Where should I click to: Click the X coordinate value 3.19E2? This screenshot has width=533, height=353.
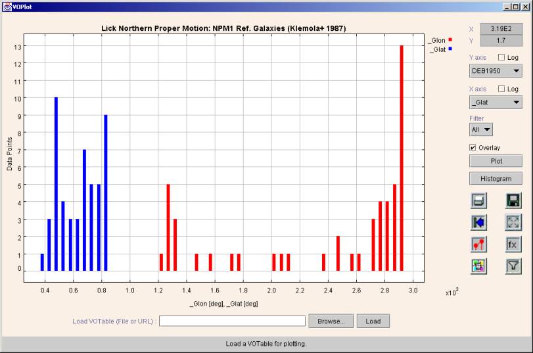click(501, 29)
